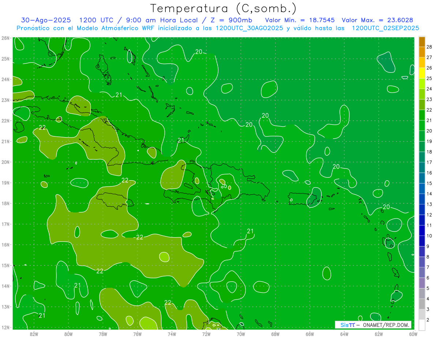Click the 20 contour label between 19N and 20N
This screenshot has height=339, width=439.
pyautogui.click(x=336, y=166)
